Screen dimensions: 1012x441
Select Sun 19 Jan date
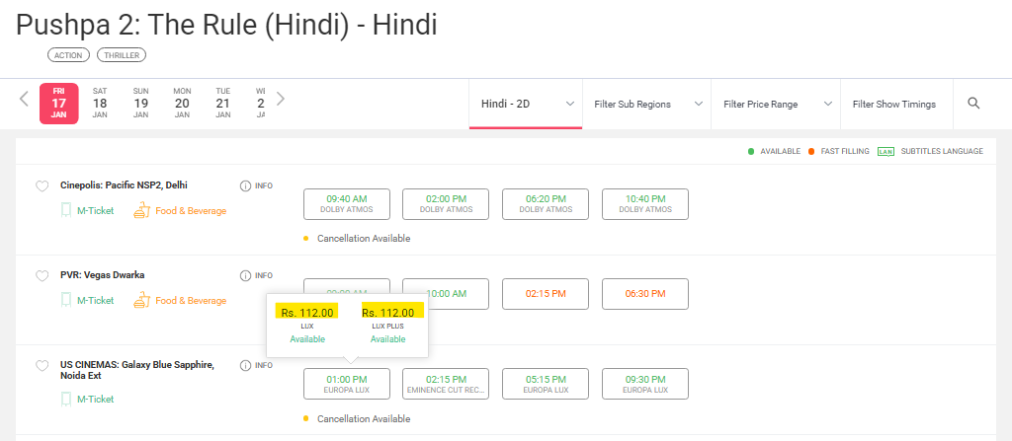(x=140, y=104)
